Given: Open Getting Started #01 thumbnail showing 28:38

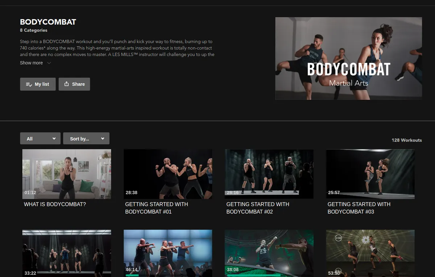Looking at the screenshot, I should click(x=168, y=174).
